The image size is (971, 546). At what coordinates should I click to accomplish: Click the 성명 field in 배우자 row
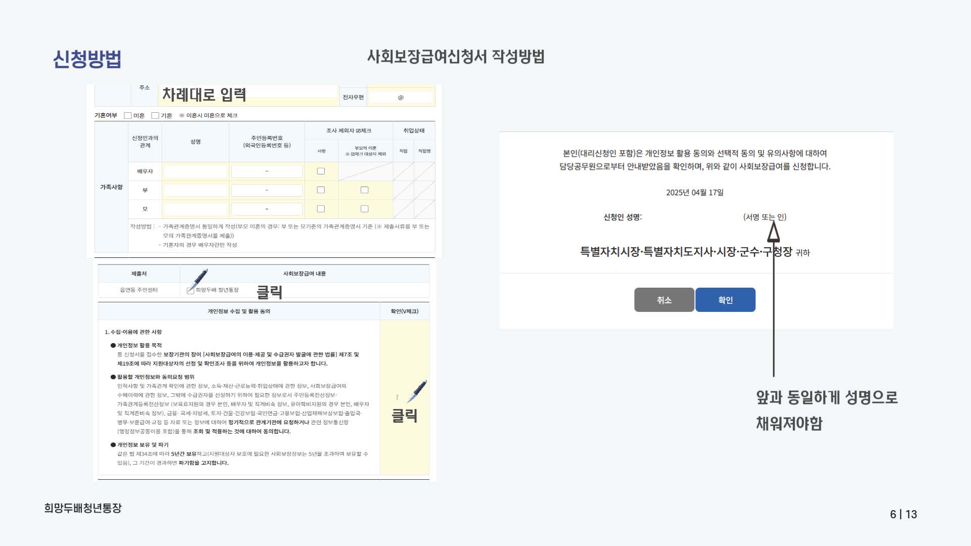[x=195, y=171]
